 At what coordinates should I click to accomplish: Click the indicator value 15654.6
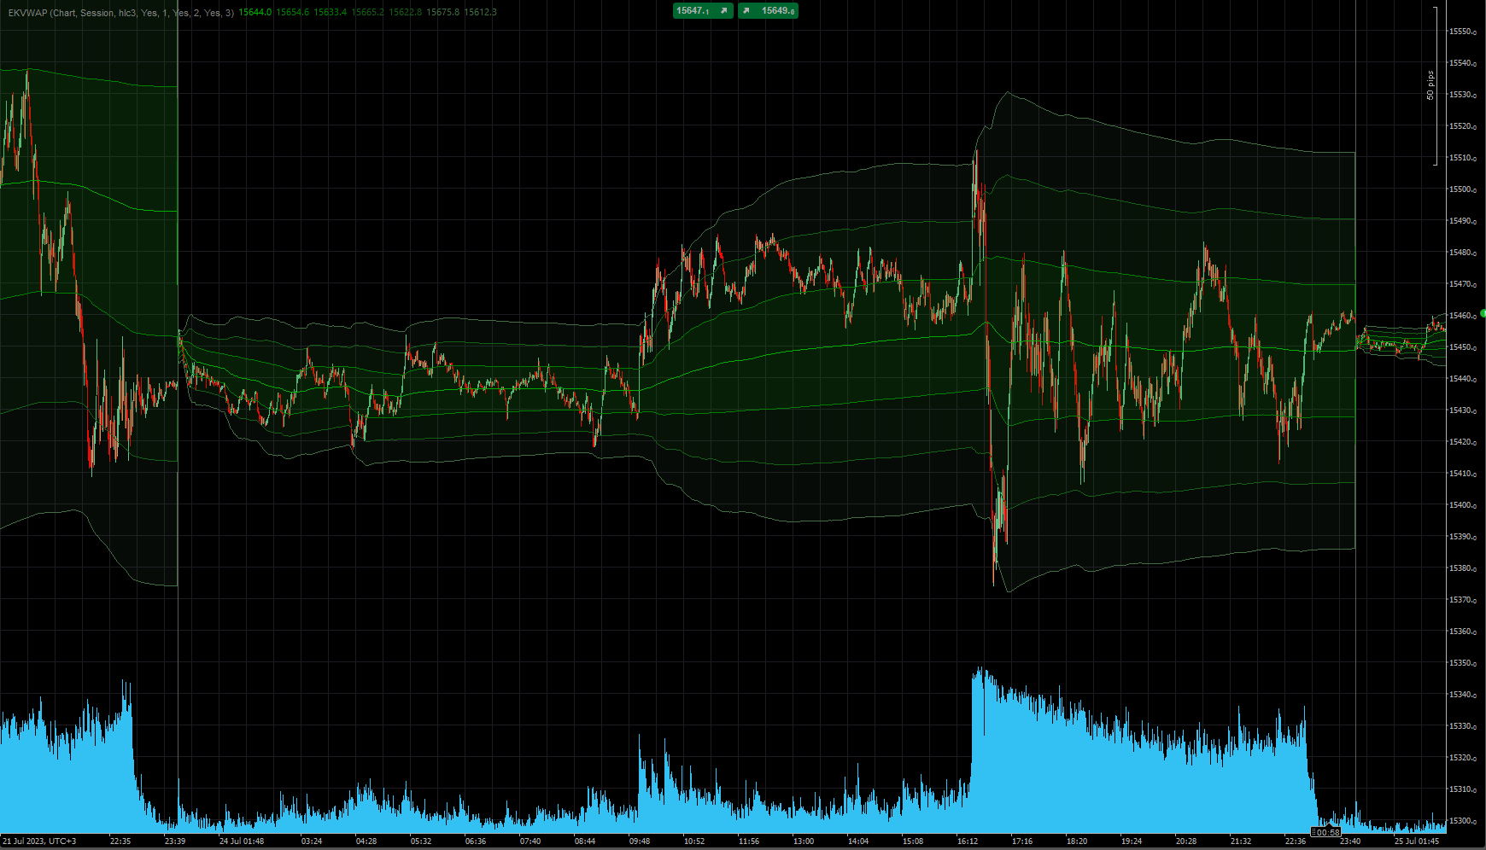click(x=293, y=13)
